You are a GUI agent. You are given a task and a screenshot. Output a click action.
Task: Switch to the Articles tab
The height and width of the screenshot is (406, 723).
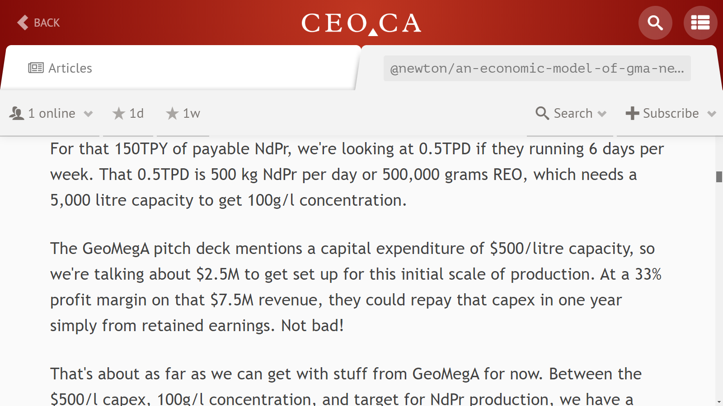181,68
